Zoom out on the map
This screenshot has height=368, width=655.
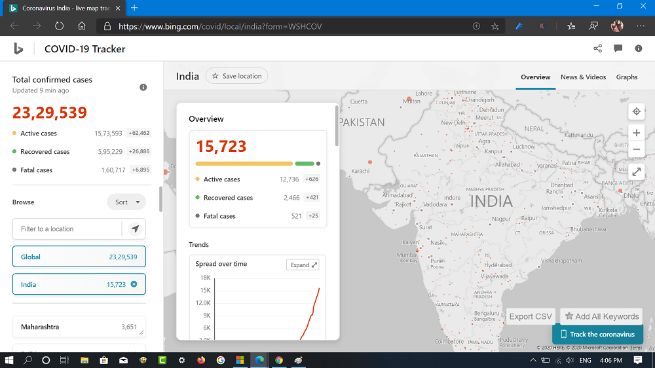(x=636, y=149)
